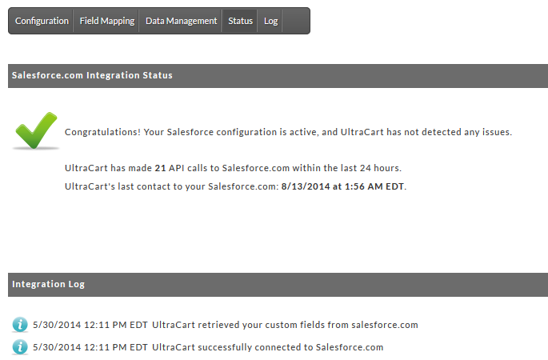548x360 pixels.
Task: Click the API calls within 24 hours sentence
Action: click(x=233, y=168)
